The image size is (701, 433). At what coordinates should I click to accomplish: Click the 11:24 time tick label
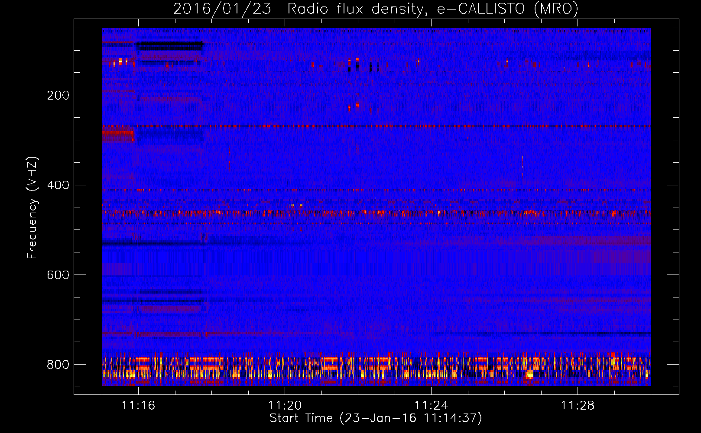[431, 406]
